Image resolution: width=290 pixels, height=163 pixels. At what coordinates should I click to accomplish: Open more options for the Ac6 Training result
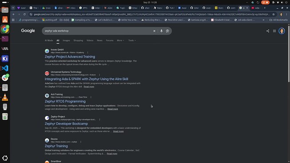click(x=91, y=97)
